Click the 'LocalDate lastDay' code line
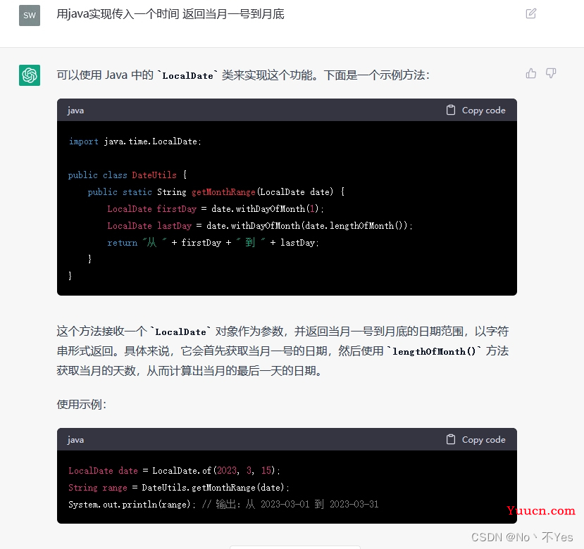The image size is (584, 549). tap(260, 225)
